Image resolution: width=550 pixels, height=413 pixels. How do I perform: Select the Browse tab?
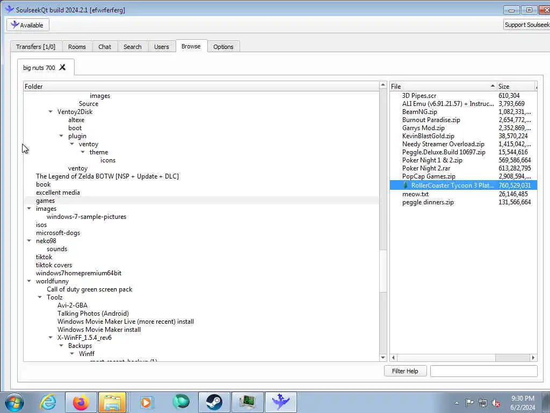[x=191, y=46]
